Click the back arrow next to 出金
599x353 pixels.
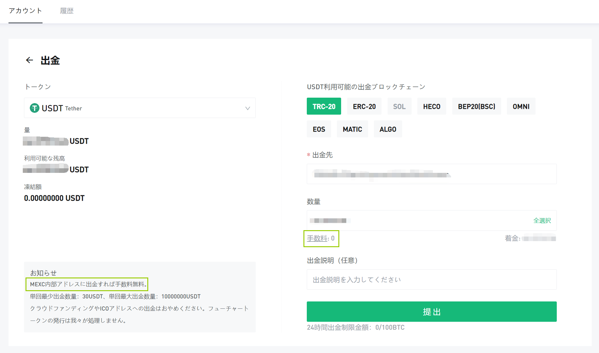point(29,60)
